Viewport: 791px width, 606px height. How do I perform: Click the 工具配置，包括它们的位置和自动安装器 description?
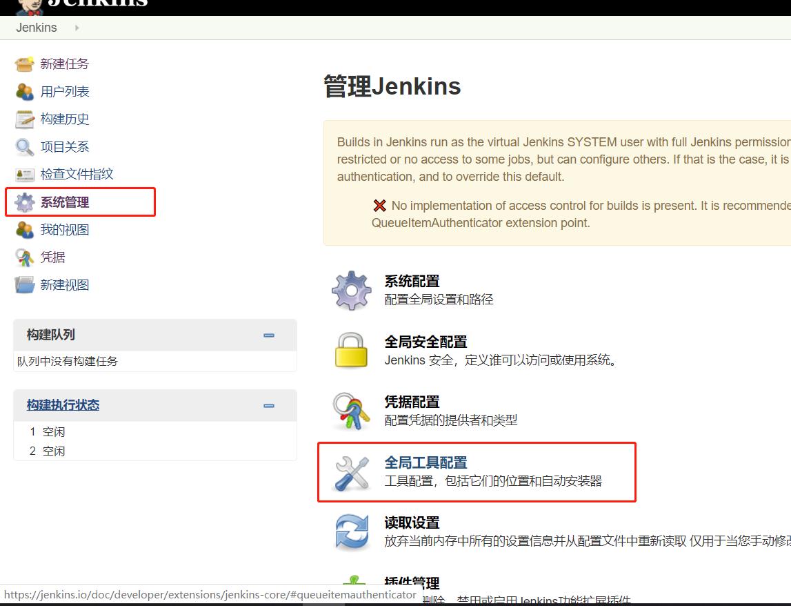click(x=493, y=481)
